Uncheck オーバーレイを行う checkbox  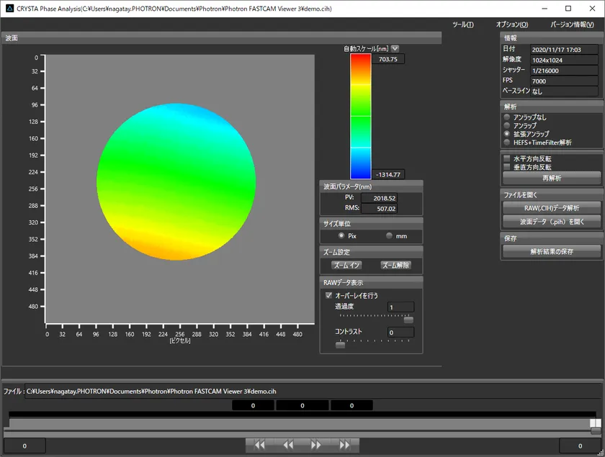[329, 295]
